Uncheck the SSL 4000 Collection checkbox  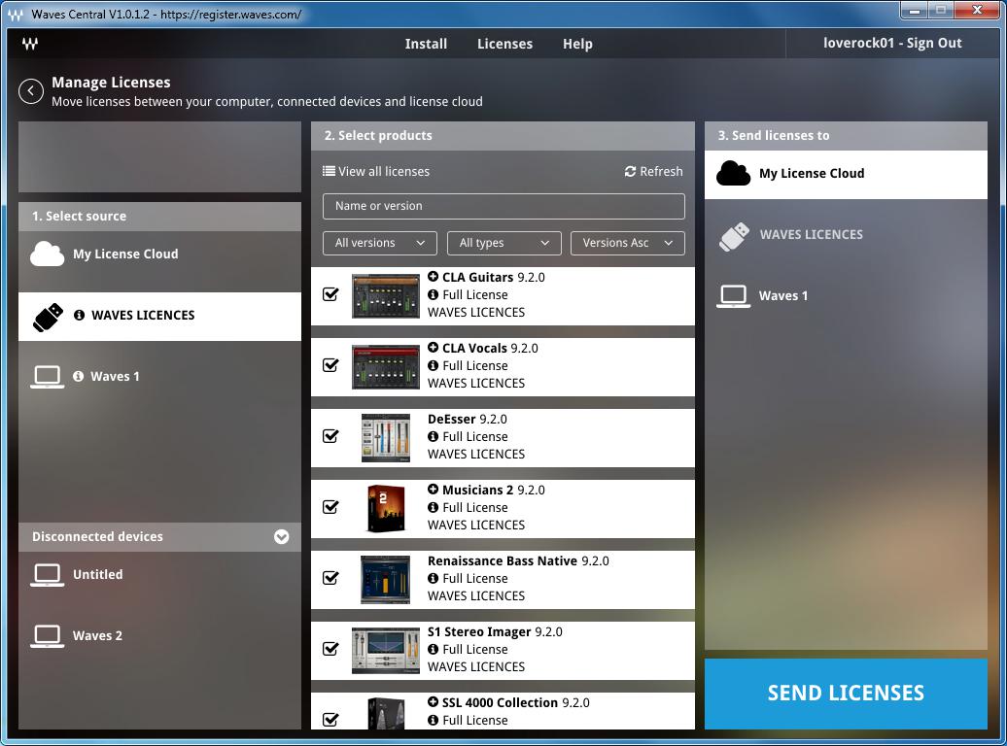[330, 719]
